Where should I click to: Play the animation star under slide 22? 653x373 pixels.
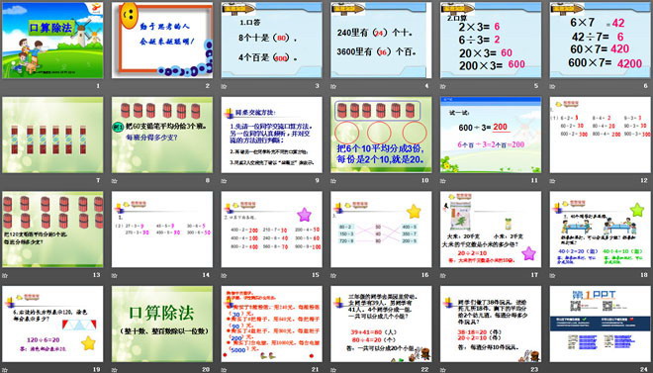pyautogui.click(x=333, y=370)
